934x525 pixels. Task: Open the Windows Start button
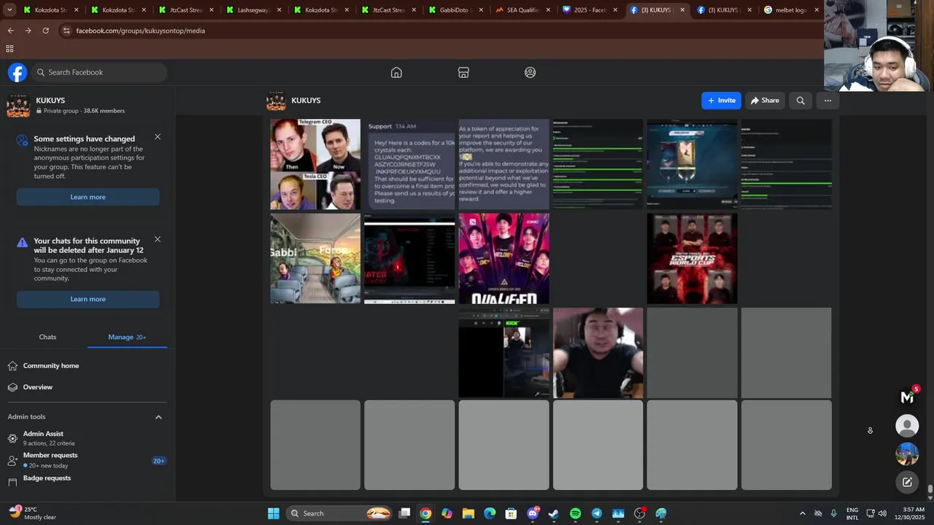274,513
